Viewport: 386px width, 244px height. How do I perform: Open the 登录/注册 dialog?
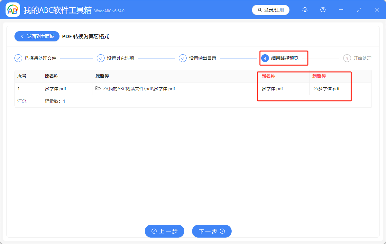coord(271,10)
